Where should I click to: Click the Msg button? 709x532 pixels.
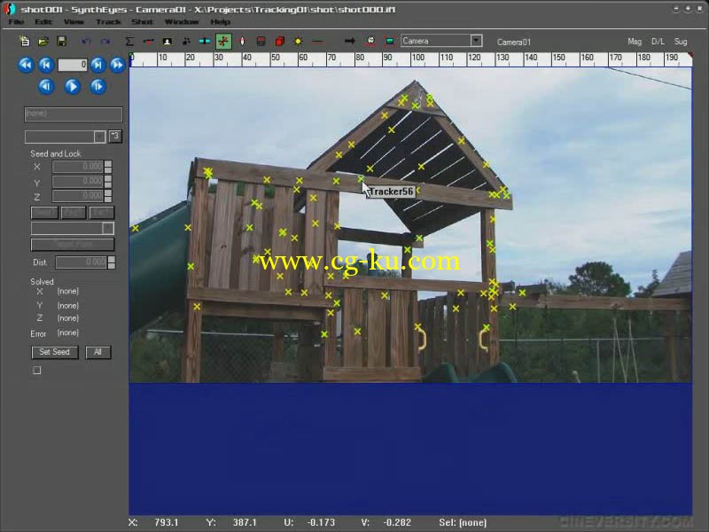tap(635, 42)
